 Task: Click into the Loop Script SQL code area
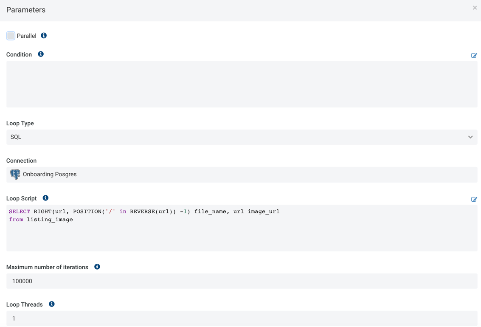(x=242, y=228)
